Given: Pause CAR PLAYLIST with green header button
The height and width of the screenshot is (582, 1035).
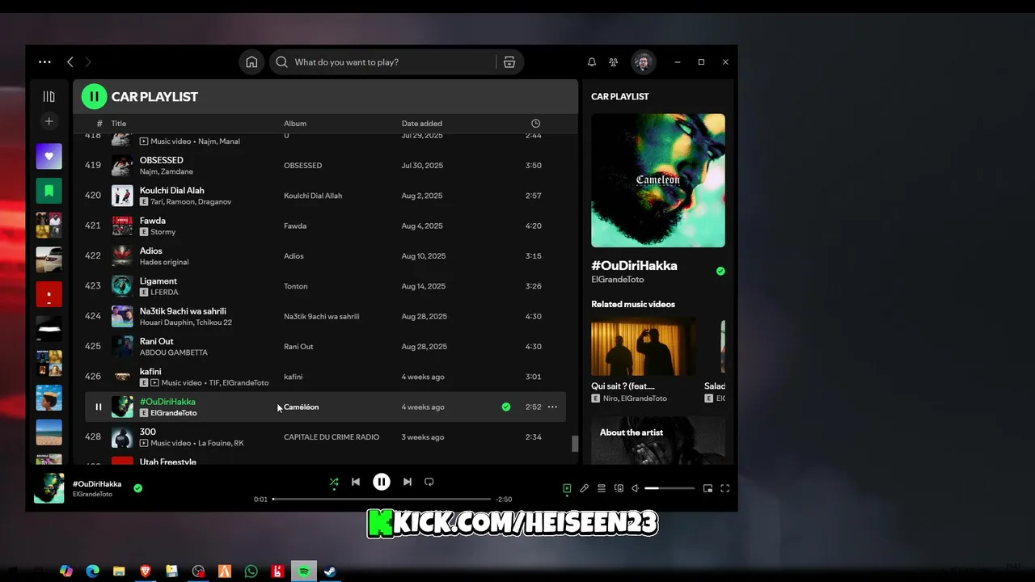Looking at the screenshot, I should tap(94, 96).
